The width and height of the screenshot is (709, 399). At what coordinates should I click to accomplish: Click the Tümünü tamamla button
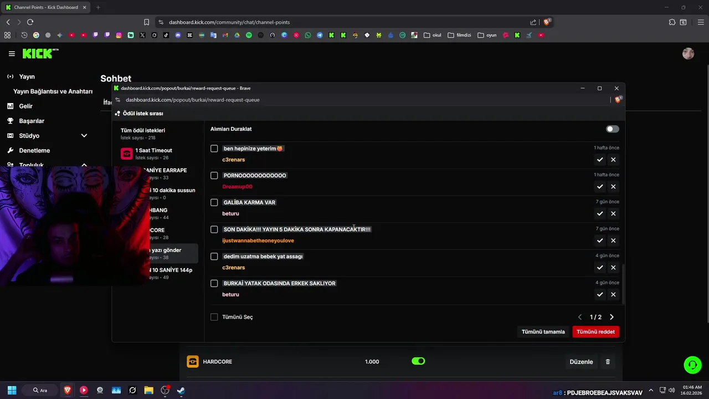click(543, 331)
